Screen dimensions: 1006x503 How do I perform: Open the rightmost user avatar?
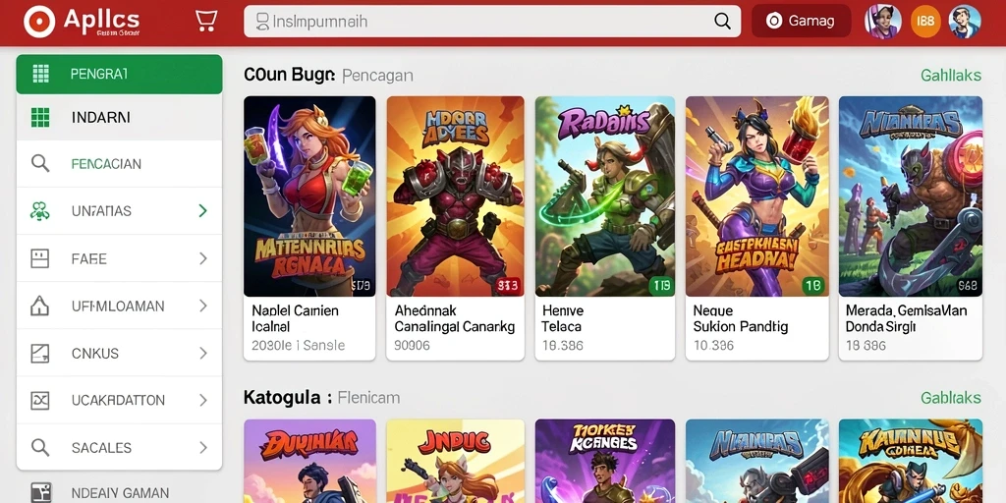(965, 22)
